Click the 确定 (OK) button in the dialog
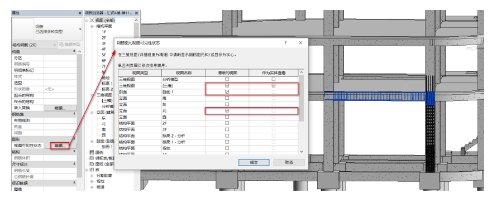Viewport: 492px width, 203px height. click(x=254, y=162)
